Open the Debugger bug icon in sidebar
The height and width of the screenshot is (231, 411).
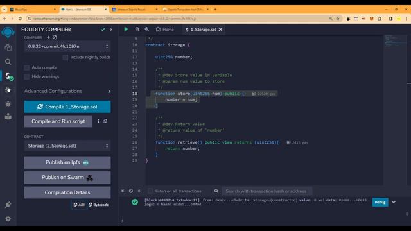(x=8, y=104)
